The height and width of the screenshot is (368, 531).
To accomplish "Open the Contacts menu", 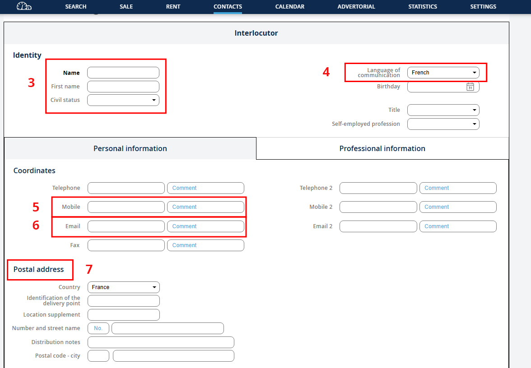I will 228,7.
